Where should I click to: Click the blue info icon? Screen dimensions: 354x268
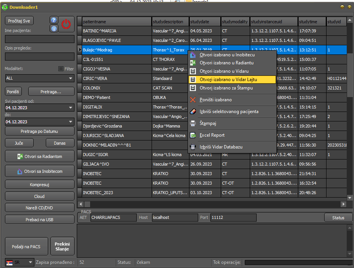[54, 28]
